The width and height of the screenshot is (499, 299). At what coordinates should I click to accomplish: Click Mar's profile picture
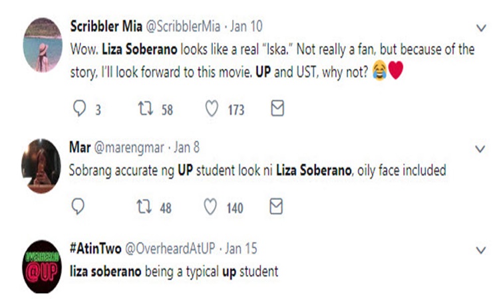pos(41,167)
